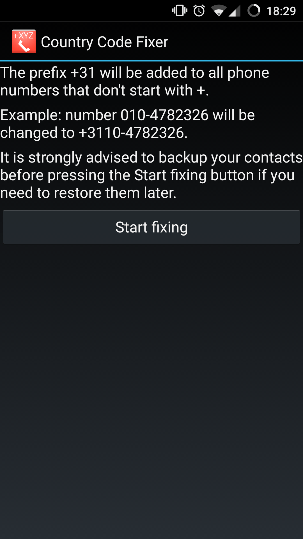
Task: Tap the circular battery indicator icon
Action: tap(254, 11)
